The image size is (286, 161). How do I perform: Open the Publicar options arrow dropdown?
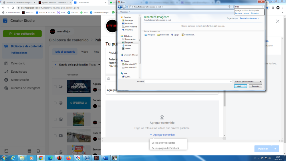pos(275,149)
